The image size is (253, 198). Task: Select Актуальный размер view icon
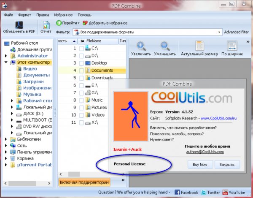point(199,46)
